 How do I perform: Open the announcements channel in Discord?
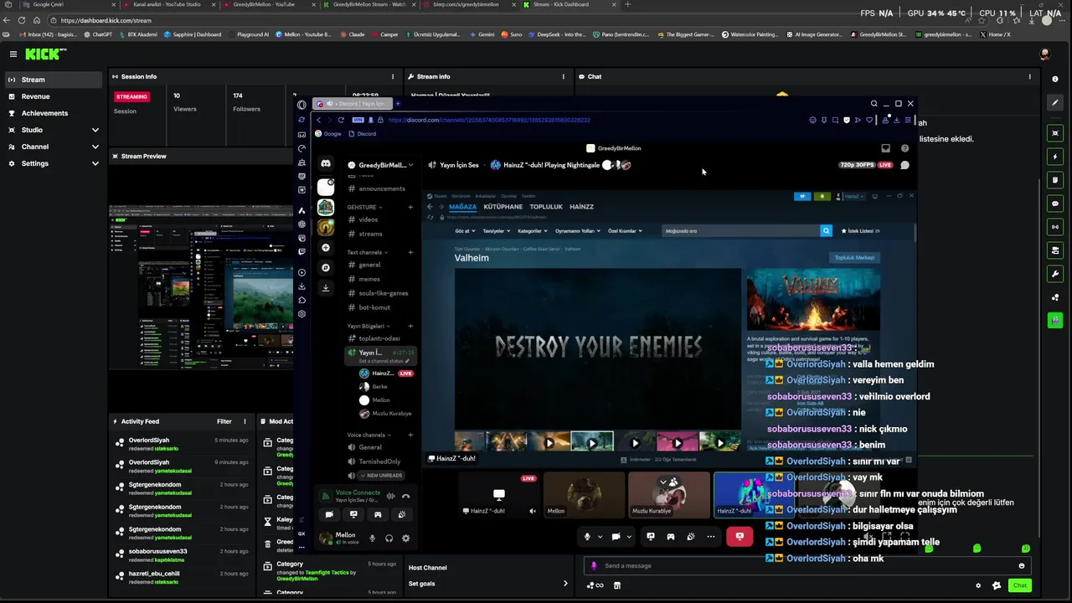click(x=381, y=188)
